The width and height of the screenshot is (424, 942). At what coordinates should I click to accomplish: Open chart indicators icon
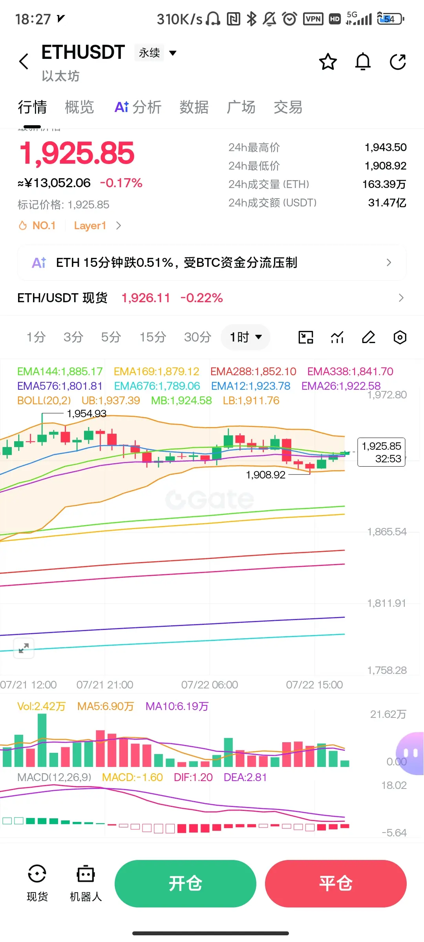click(337, 337)
